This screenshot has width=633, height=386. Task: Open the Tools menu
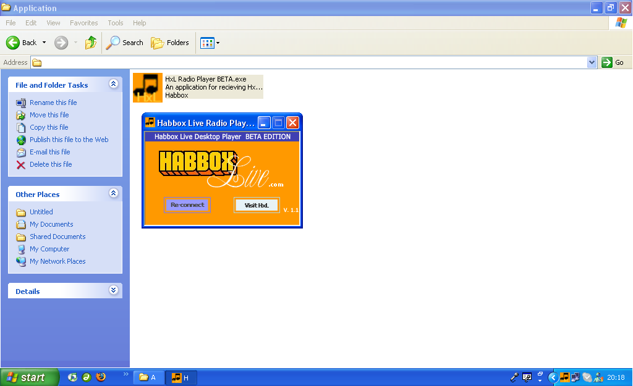(115, 23)
